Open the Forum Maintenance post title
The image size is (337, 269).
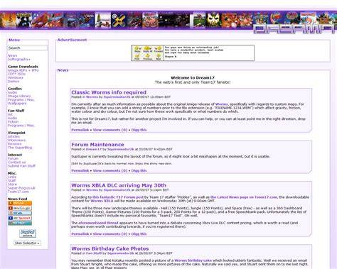(97, 145)
